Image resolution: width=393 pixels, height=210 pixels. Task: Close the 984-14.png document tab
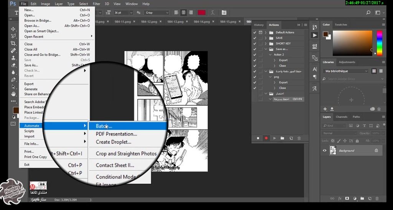(x=213, y=21)
